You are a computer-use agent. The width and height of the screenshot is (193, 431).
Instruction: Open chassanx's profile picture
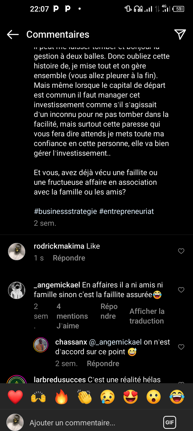[41, 345]
